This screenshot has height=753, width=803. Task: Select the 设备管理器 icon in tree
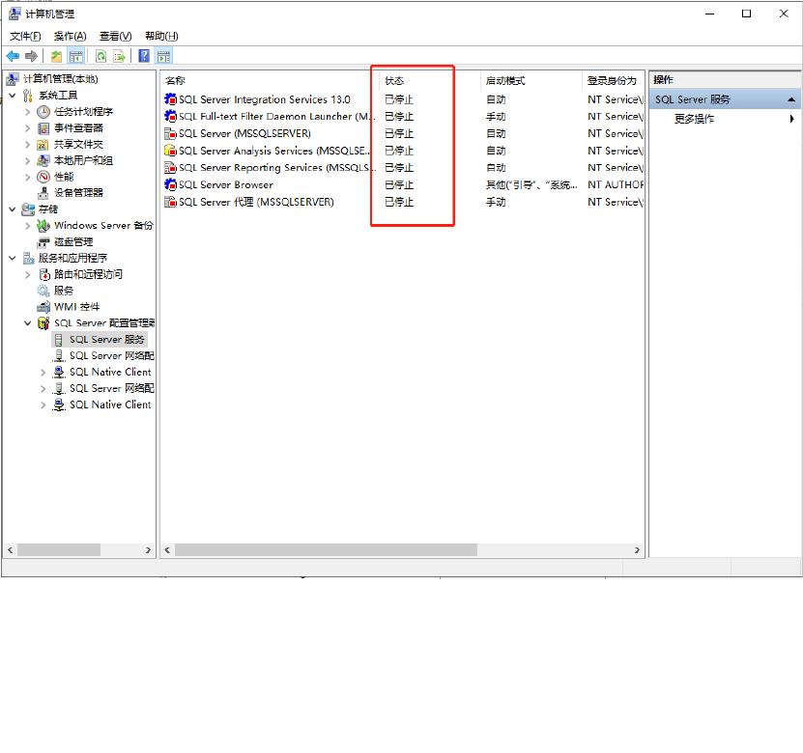point(43,193)
